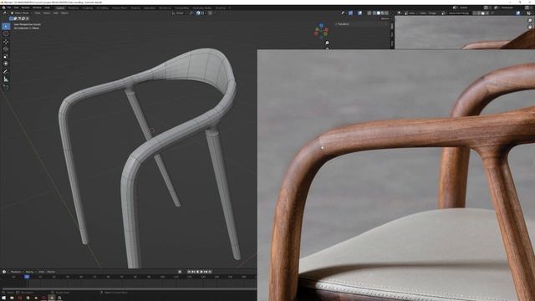Click the timeline horizontal scrollbar
535x301 pixels.
(129, 288)
